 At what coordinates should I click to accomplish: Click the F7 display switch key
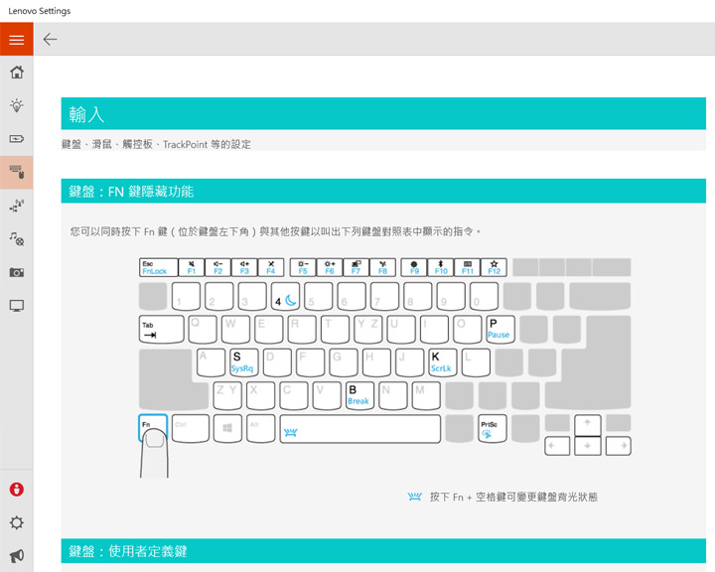(356, 267)
